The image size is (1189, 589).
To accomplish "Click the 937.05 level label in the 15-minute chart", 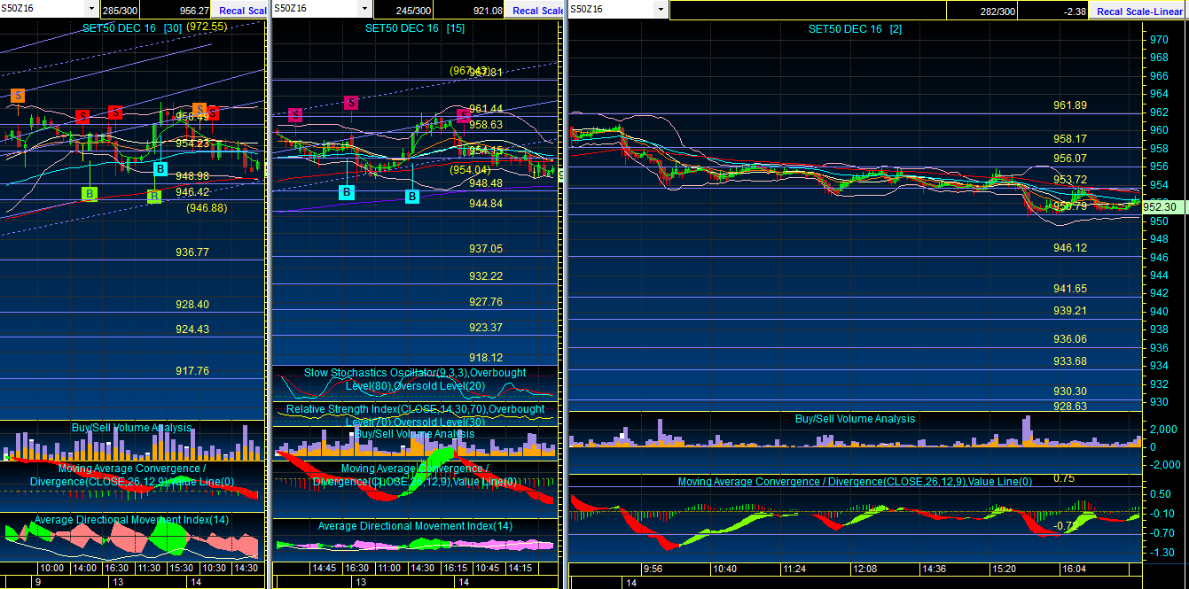I will tap(486, 249).
